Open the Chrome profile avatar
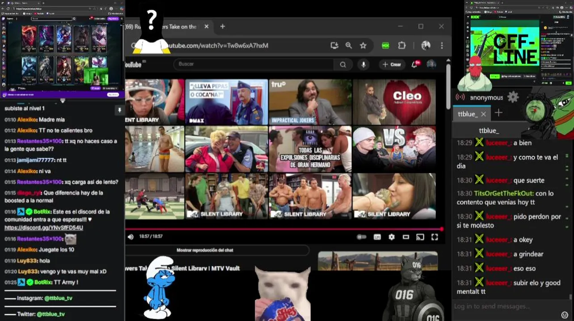 [426, 45]
